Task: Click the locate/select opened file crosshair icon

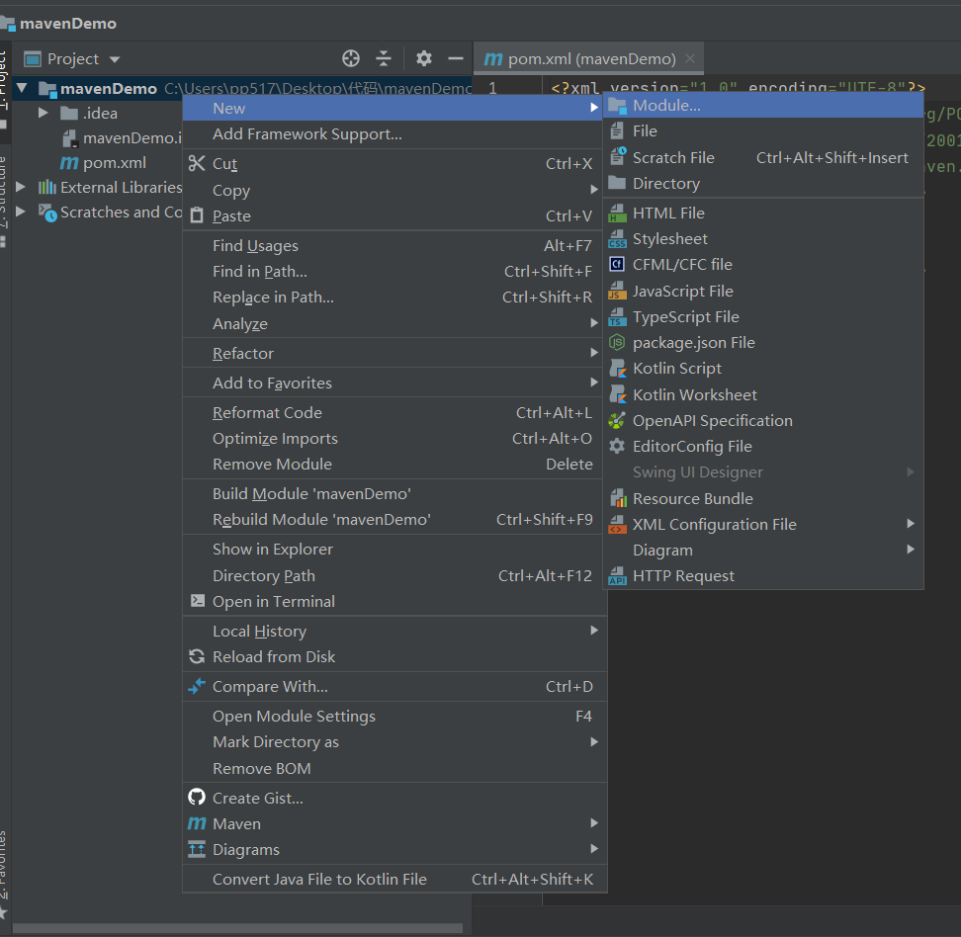Action: tap(351, 59)
